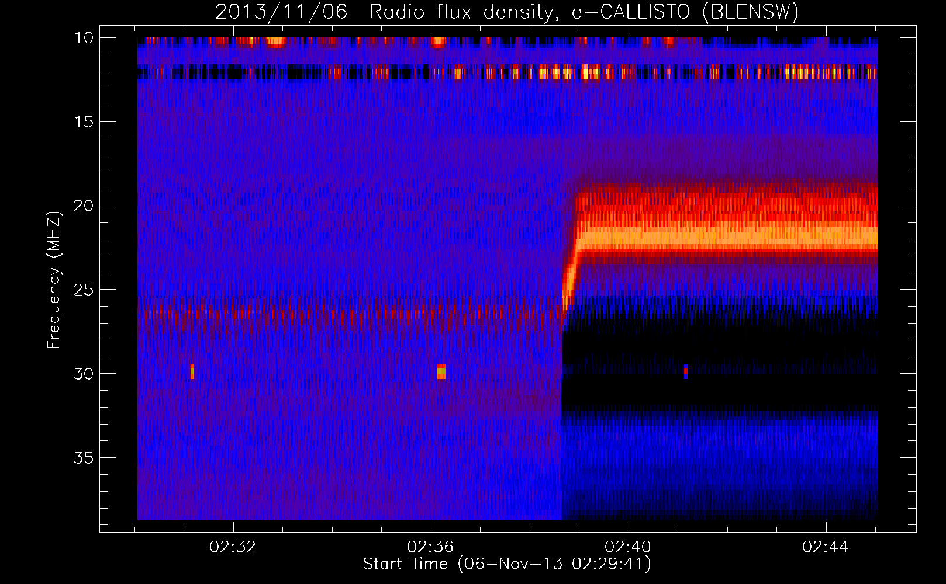Click the frequency tick label 30
946x584 pixels.
point(84,374)
